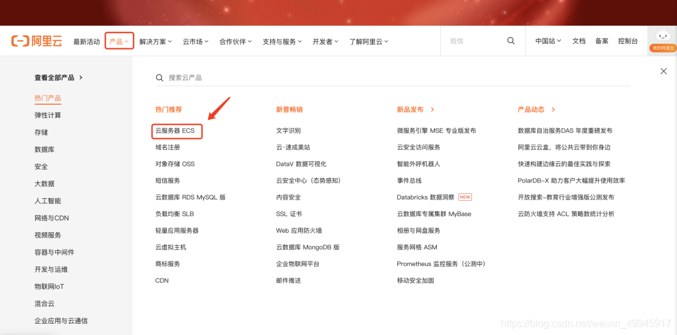Click the Aliyun logo
Screen dimensions: 677x335
pos(37,41)
